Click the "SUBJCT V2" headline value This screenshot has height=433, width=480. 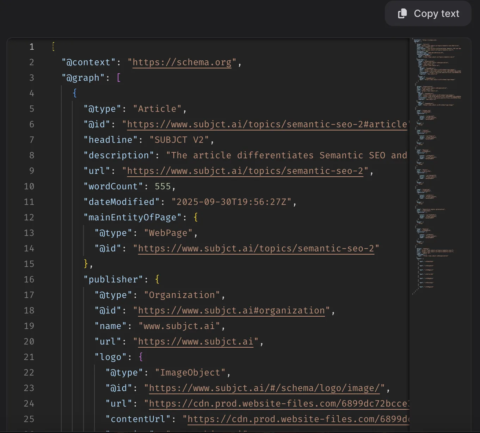click(179, 140)
